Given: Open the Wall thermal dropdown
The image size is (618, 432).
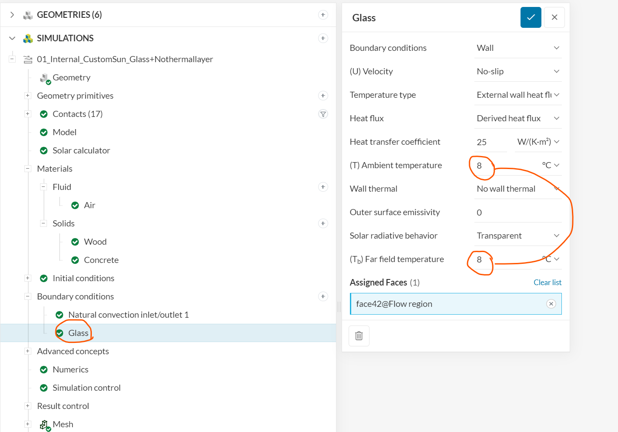Looking at the screenshot, I should 517,189.
